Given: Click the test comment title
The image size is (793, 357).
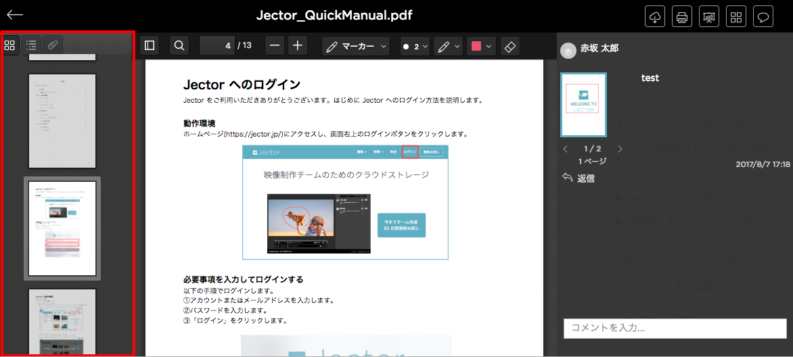Looking at the screenshot, I should 650,78.
